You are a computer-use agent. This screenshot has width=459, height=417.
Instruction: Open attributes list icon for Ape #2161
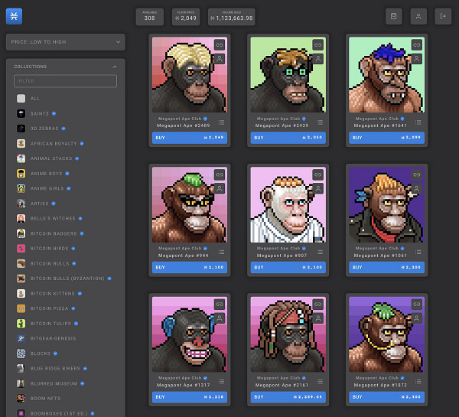coord(320,382)
